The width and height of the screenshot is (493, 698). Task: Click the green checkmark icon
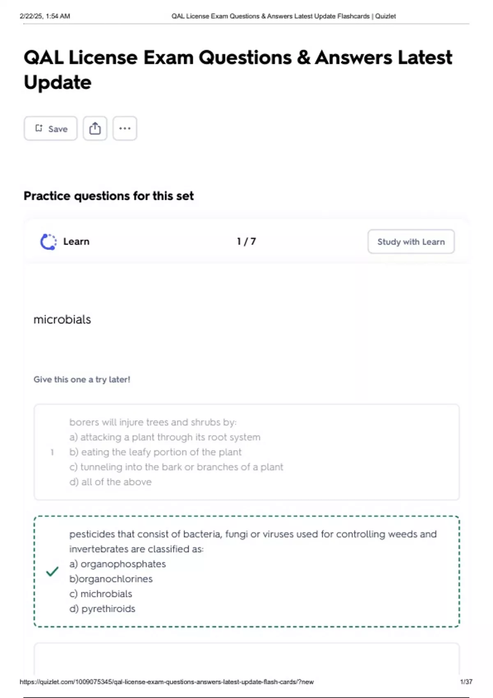point(52,571)
